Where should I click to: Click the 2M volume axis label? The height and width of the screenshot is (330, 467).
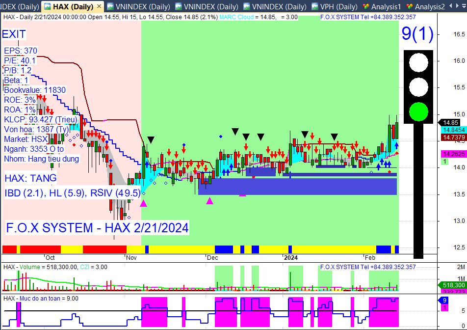[x=461, y=267]
